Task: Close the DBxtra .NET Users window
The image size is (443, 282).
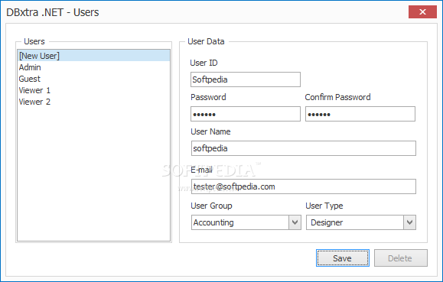Action: (422, 12)
